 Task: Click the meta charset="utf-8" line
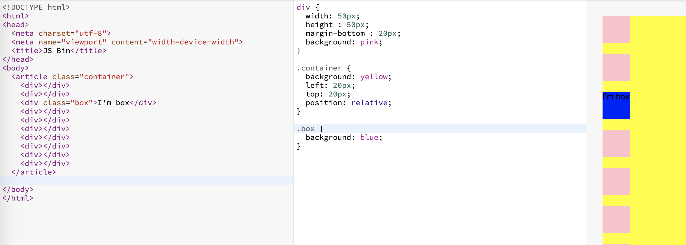[61, 33]
